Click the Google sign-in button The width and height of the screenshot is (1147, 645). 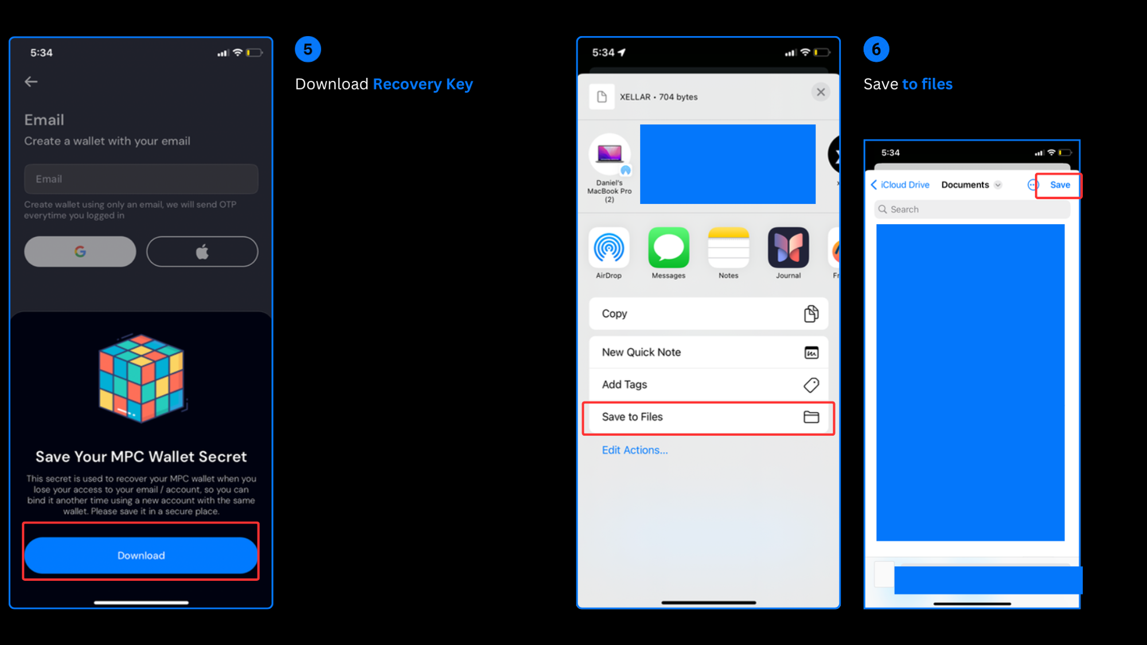tap(80, 251)
